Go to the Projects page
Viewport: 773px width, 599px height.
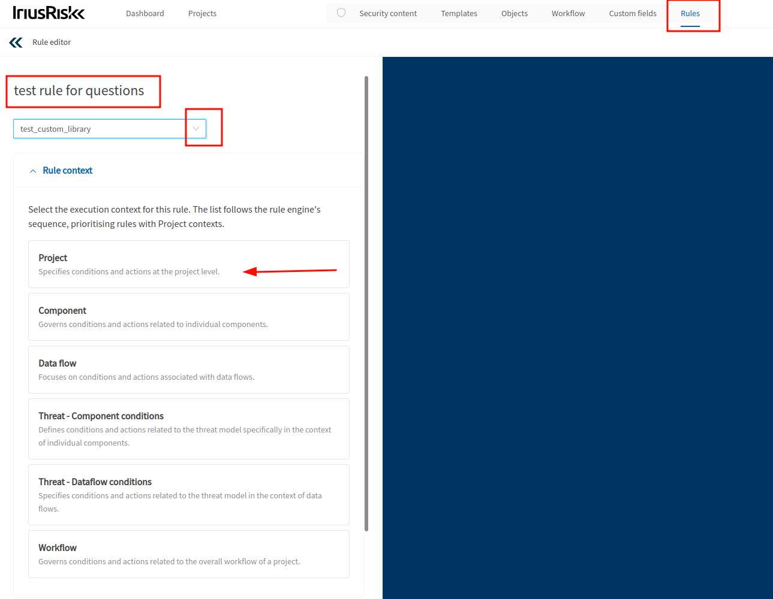[x=202, y=14]
